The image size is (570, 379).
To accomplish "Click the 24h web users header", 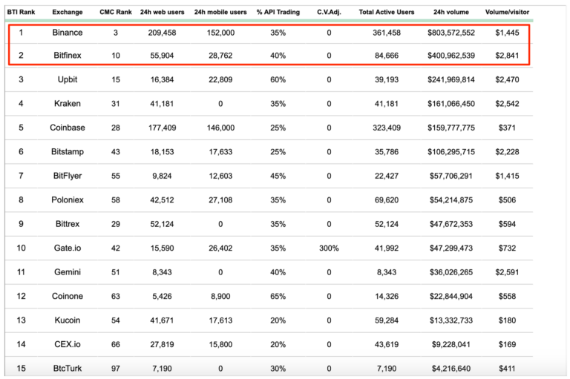I will pos(162,12).
